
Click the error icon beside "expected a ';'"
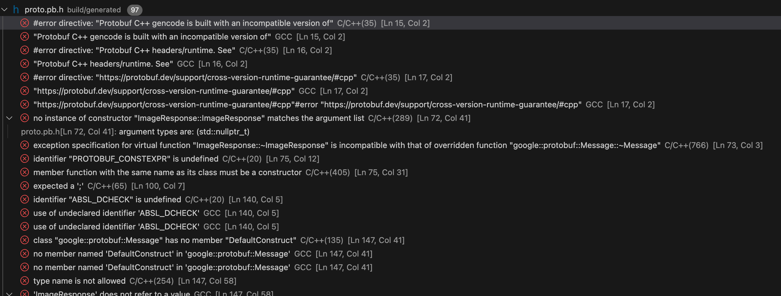[25, 186]
